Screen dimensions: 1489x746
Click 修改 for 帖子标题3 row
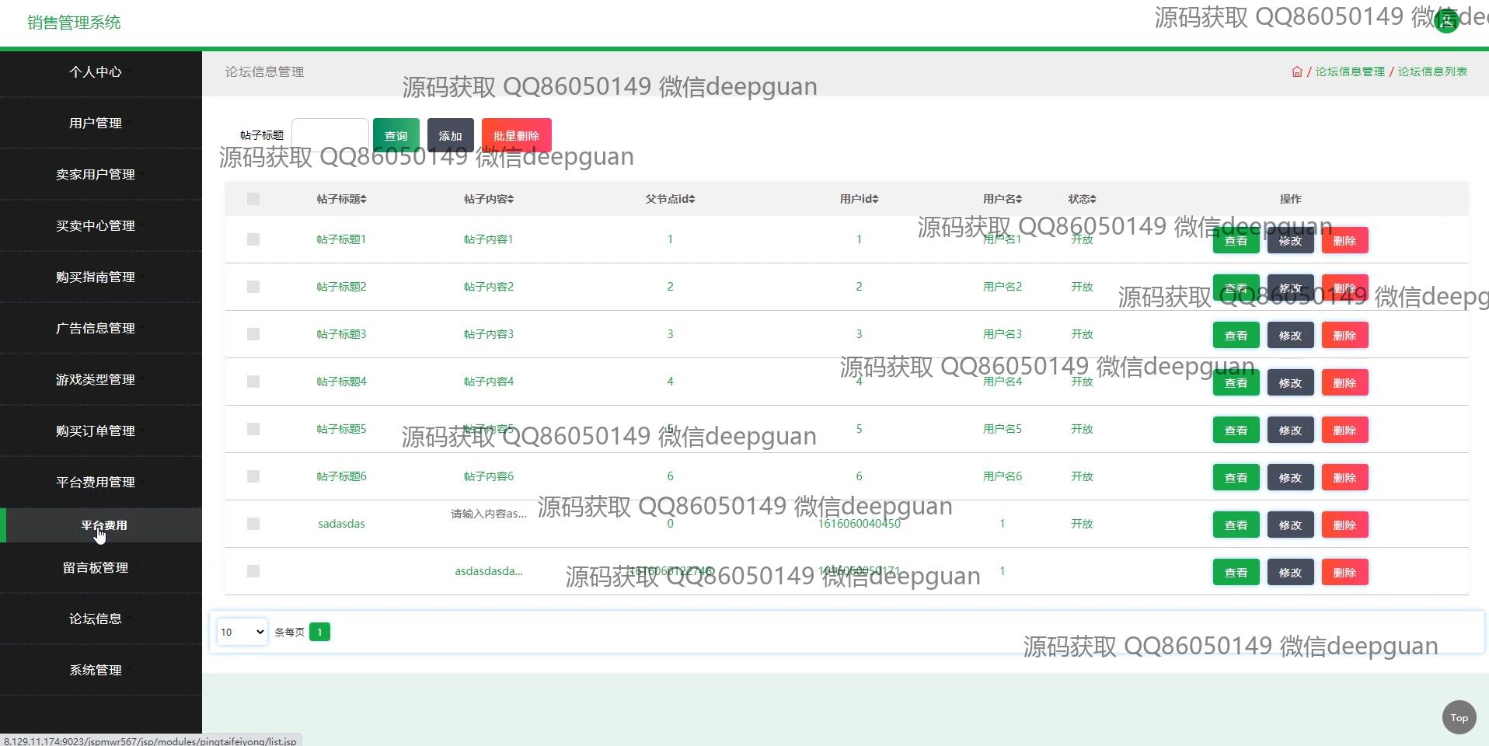coord(1290,336)
